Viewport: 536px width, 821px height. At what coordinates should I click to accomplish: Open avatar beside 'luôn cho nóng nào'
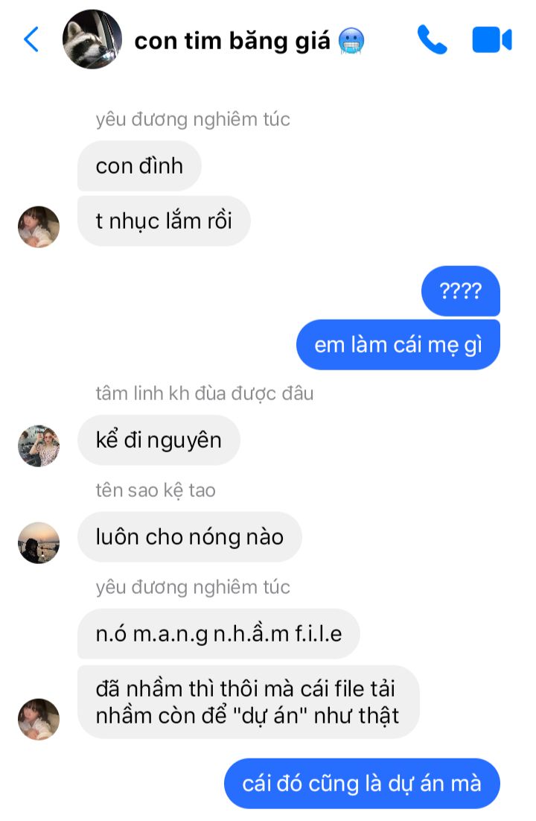39,542
